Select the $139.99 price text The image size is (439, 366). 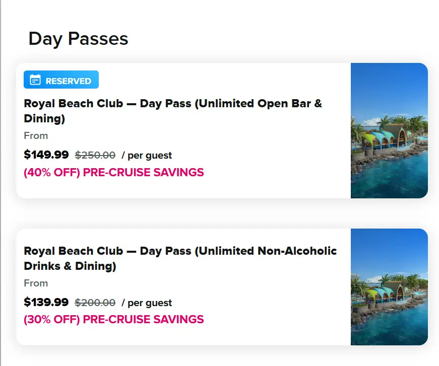pyautogui.click(x=46, y=303)
